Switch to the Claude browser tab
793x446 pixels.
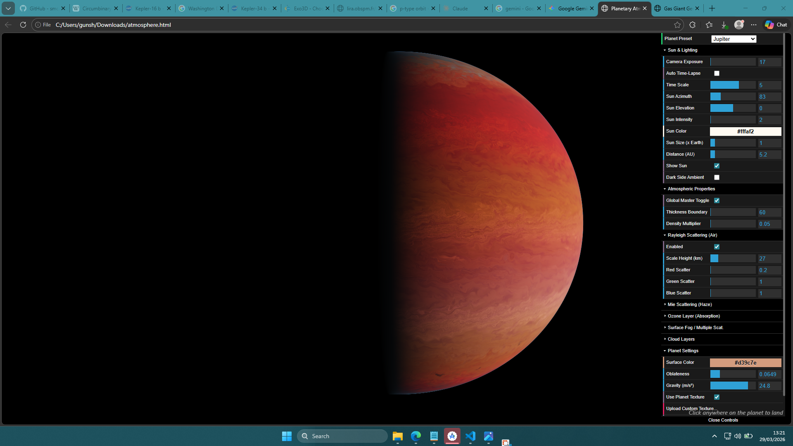pos(460,8)
